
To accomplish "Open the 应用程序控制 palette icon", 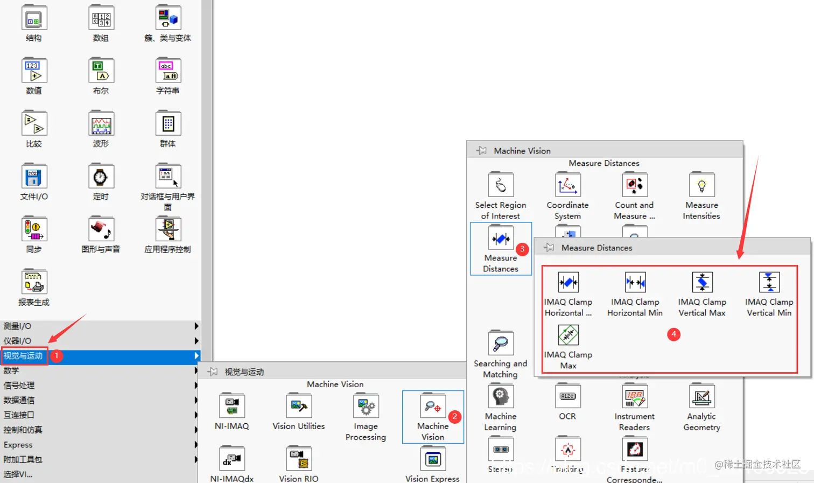I will 168,229.
